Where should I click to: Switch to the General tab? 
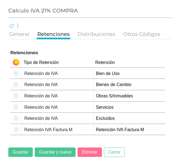(19, 34)
